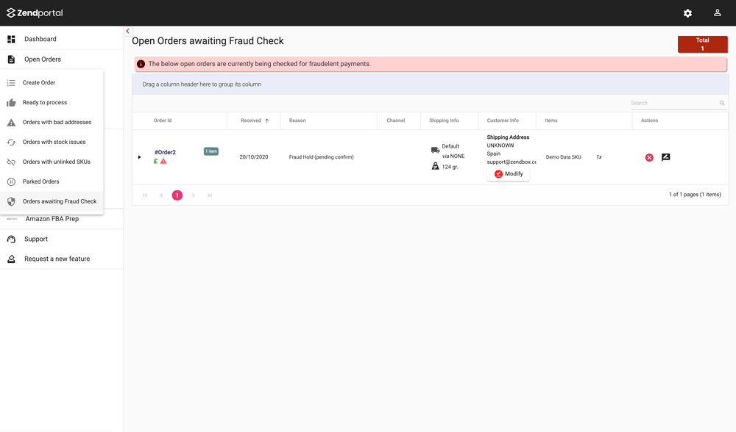Click the red warning triangle on Order2
Image resolution: width=736 pixels, height=432 pixels.
(163, 162)
